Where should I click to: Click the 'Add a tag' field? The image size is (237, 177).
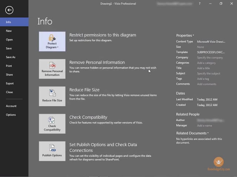(203, 79)
